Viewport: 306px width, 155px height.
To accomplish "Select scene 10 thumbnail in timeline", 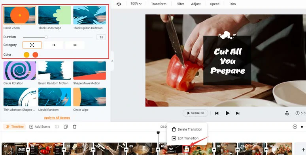I will [280, 149].
